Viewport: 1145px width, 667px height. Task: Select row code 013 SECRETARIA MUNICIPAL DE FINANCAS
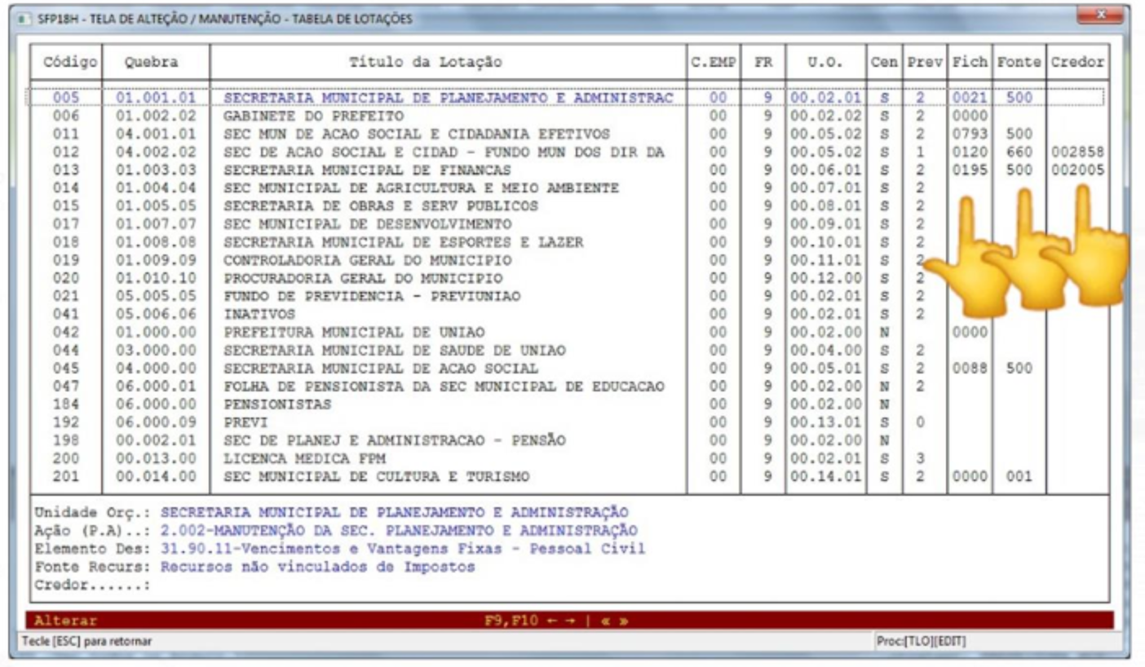pyautogui.click(x=568, y=170)
